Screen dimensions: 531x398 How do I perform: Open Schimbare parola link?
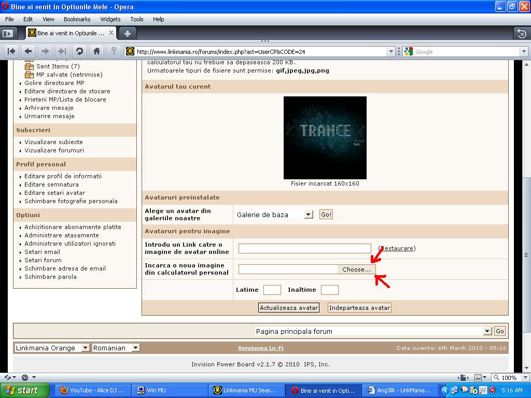[50, 277]
